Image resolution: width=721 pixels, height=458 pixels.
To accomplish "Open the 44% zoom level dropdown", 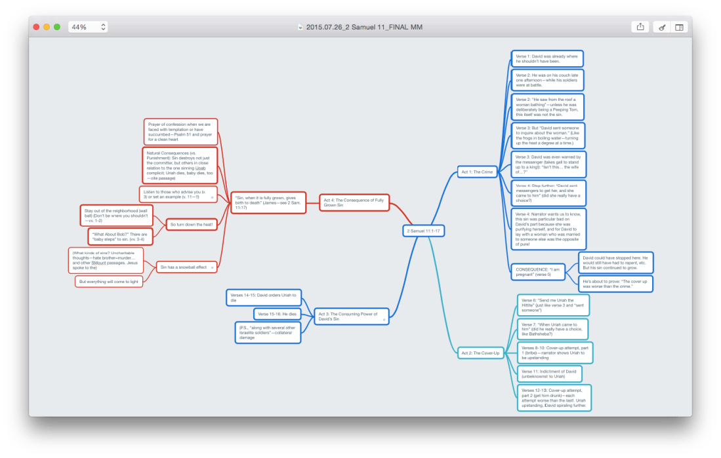I will 88,27.
